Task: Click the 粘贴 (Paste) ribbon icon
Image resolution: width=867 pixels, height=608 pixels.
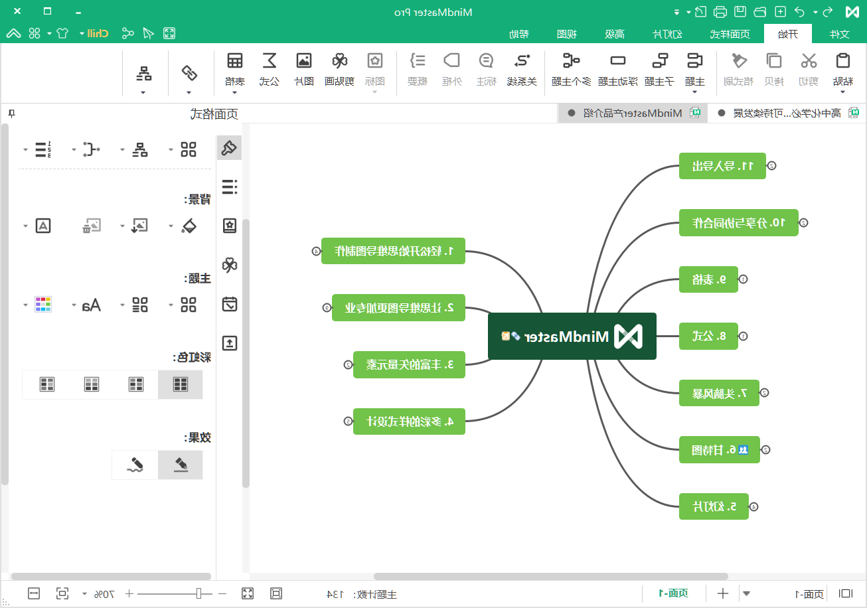Action: point(842,61)
